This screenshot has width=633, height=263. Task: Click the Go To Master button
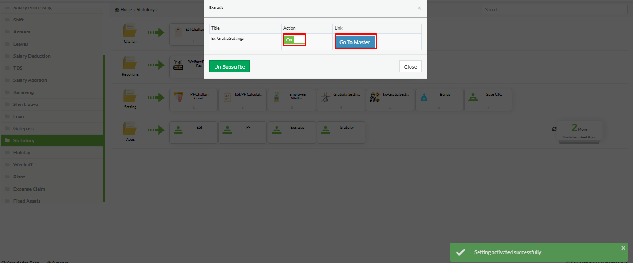pyautogui.click(x=355, y=42)
